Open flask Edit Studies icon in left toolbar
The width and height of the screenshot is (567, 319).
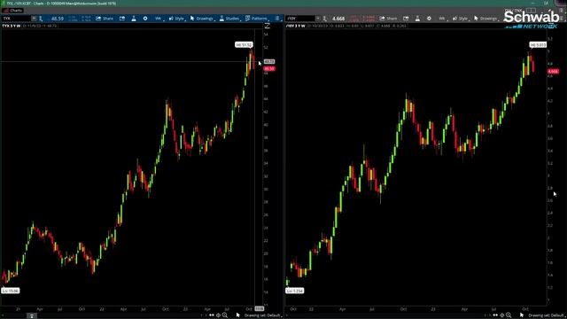[134, 19]
